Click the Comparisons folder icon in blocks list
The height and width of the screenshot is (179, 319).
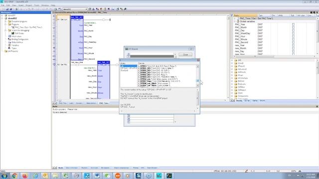[236, 96]
